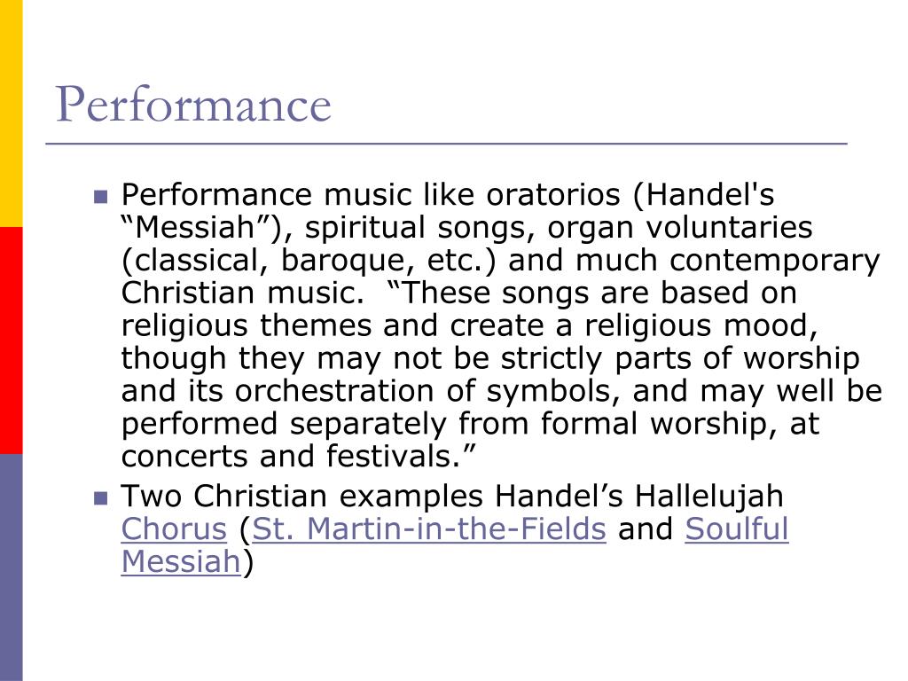Click the closing line concerts and festivals
Image resolution: width=908 pixels, height=681 pixels.
[x=298, y=456]
